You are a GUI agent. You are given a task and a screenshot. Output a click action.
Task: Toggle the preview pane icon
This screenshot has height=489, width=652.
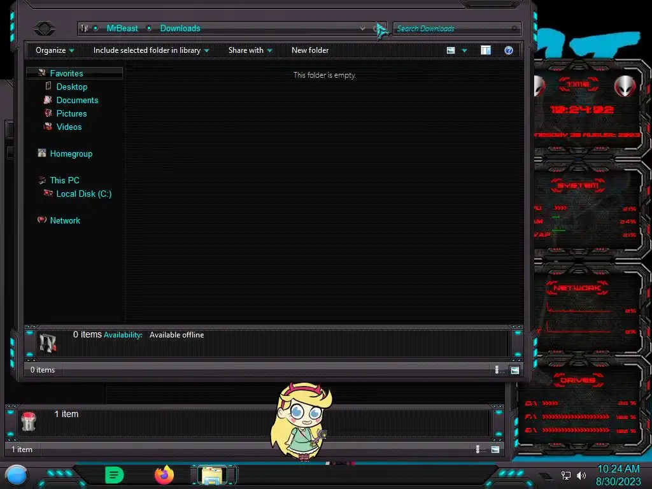point(486,50)
